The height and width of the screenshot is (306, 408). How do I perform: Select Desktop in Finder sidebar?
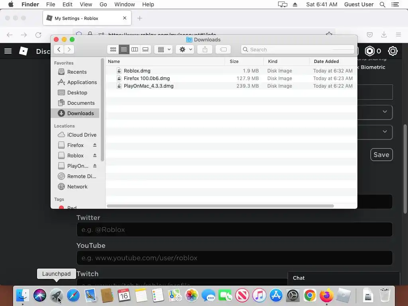click(75, 92)
